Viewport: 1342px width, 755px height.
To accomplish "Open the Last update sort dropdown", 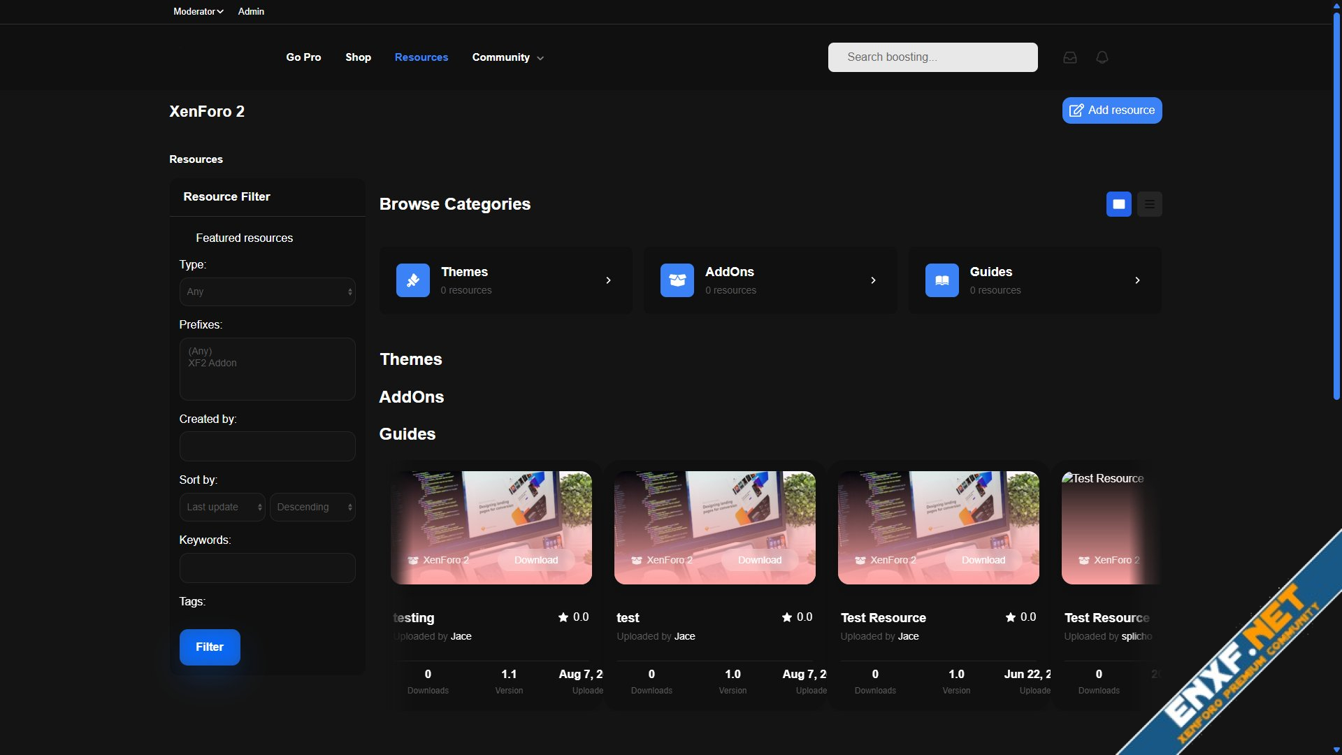I will 222,507.
